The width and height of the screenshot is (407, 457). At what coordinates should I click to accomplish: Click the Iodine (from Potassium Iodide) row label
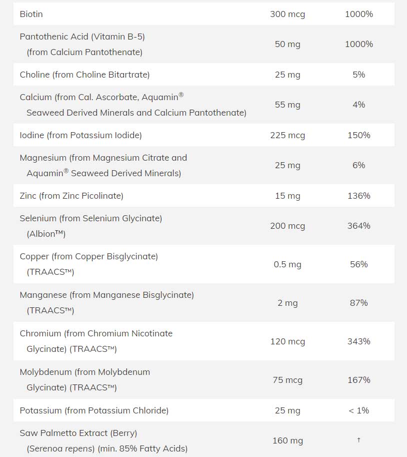tap(80, 135)
